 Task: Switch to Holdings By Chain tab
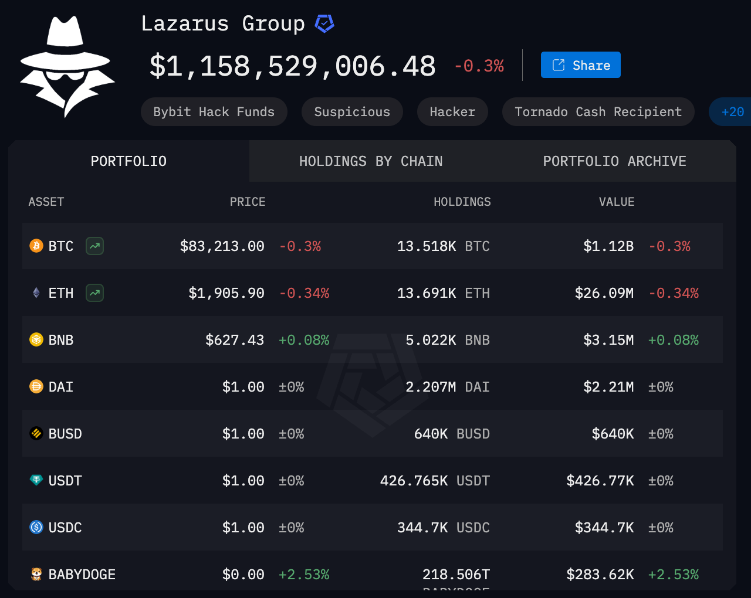[x=371, y=161]
